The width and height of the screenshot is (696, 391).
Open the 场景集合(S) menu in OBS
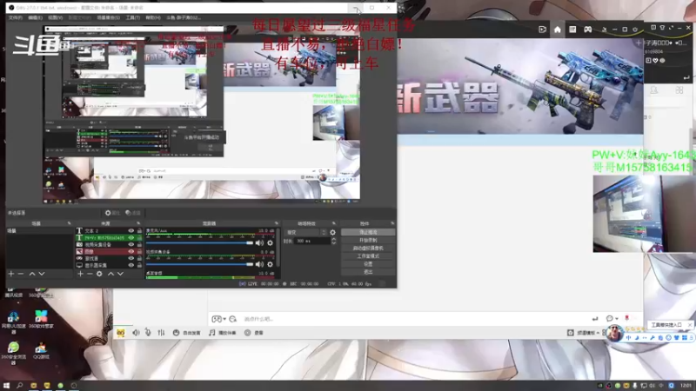pyautogui.click(x=108, y=17)
